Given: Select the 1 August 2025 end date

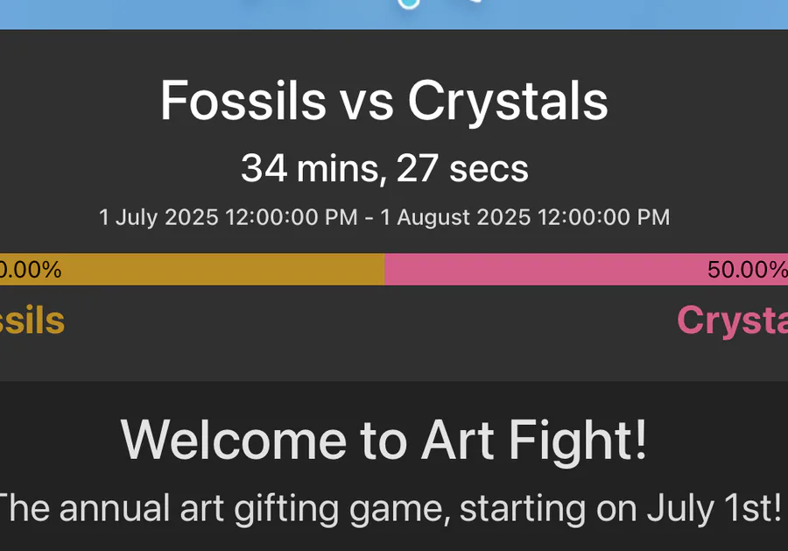Looking at the screenshot, I should click(x=455, y=217).
